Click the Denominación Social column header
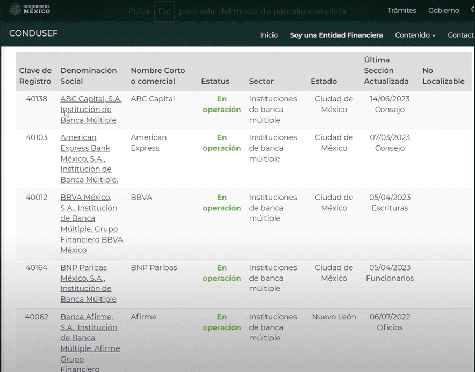This screenshot has width=475, height=372. [88, 76]
